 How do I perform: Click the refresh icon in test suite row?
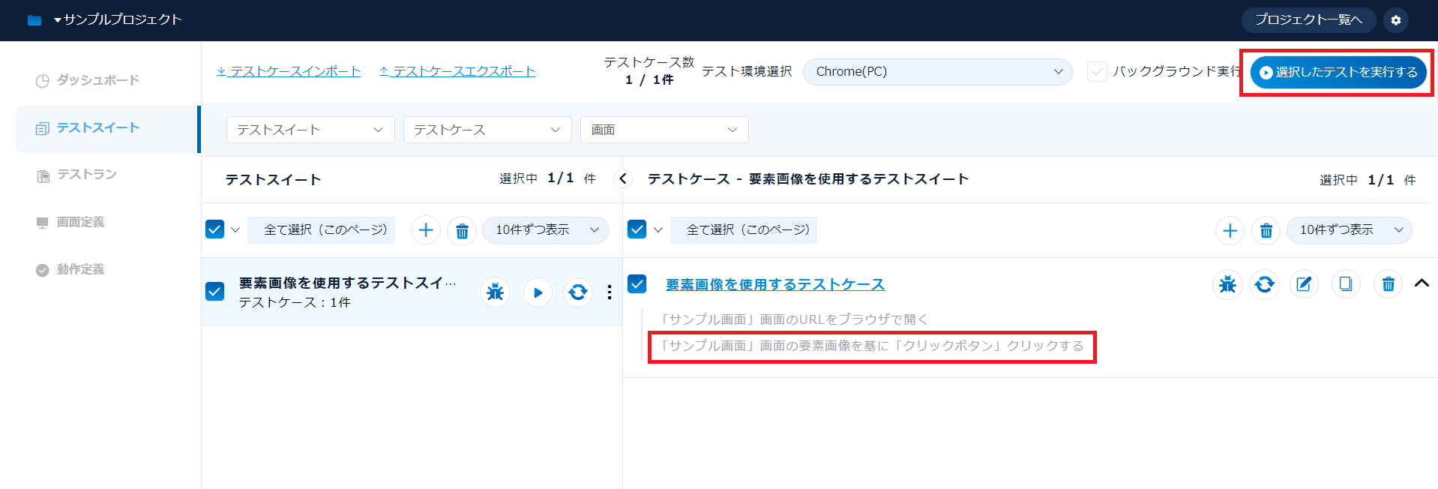point(577,292)
